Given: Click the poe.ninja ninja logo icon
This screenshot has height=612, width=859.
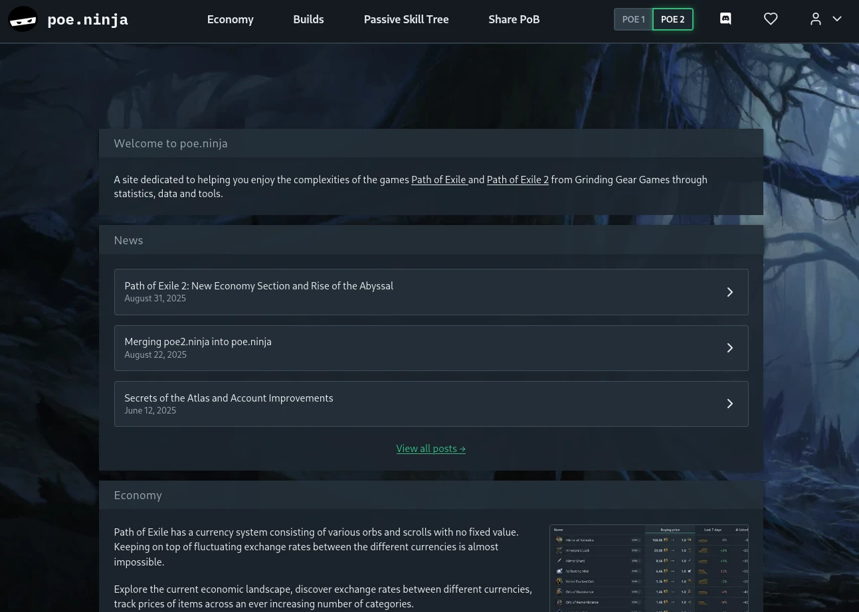Looking at the screenshot, I should pos(23,19).
